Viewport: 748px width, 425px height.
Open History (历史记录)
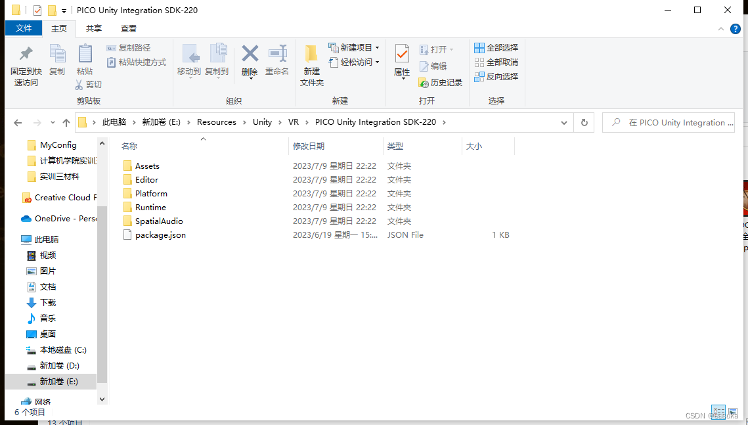441,83
